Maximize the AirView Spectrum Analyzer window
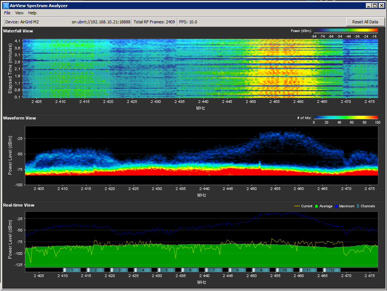Screen dimensions: 387x291 pyautogui.click(x=375, y=6)
